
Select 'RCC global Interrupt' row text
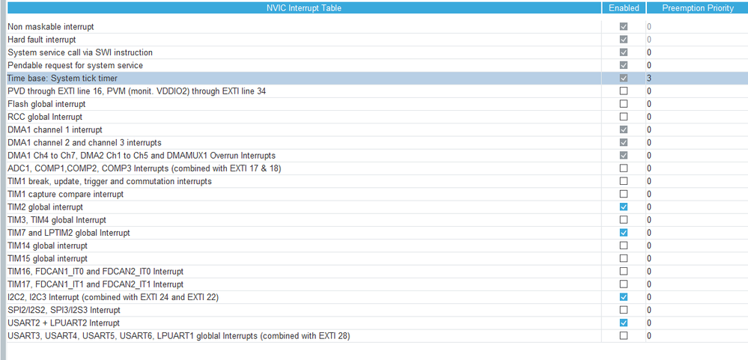[45, 117]
